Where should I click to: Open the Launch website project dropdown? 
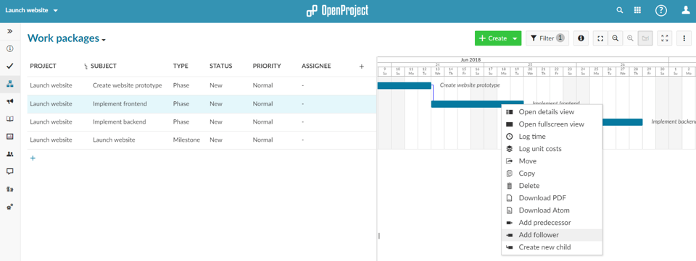coord(31,10)
